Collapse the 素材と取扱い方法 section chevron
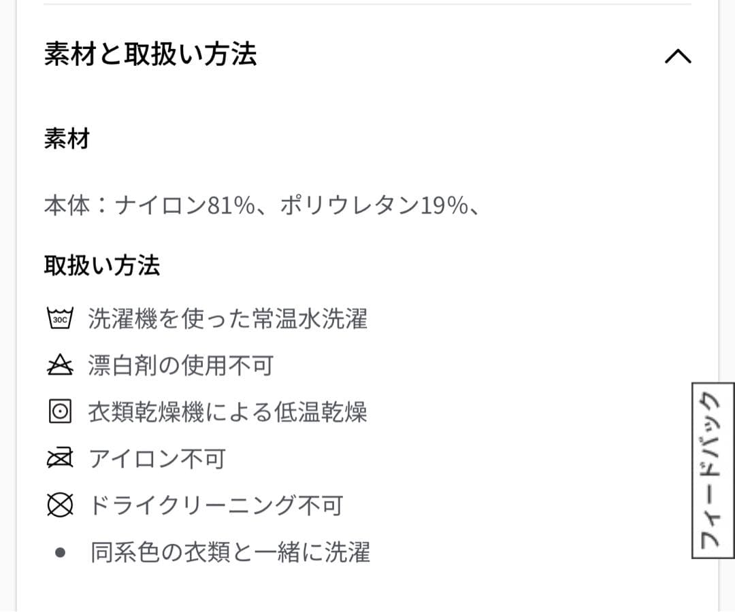The image size is (735, 612). click(677, 56)
